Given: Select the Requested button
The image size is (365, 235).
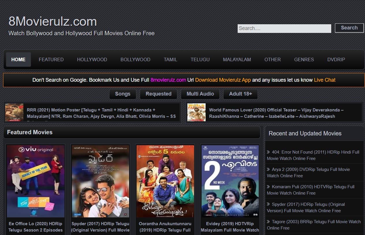Looking at the screenshot, I should coord(159,94).
